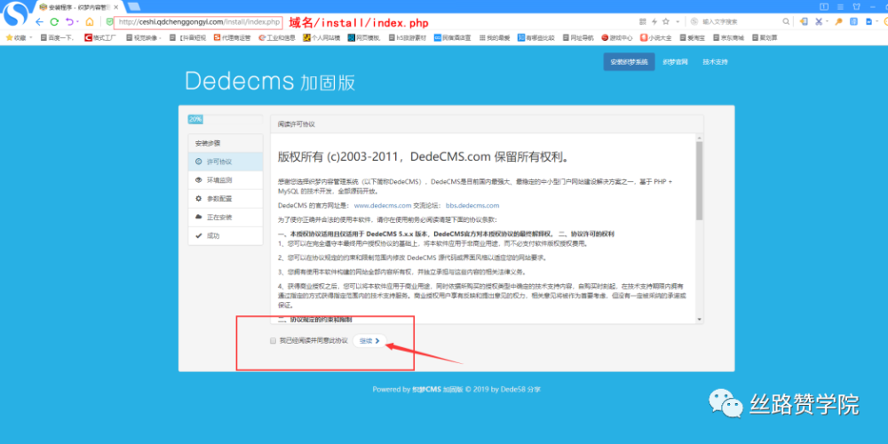Screen dimensions: 888x444
Task: Expand the scissors screenshot dropdown arrow
Action: coord(828,21)
